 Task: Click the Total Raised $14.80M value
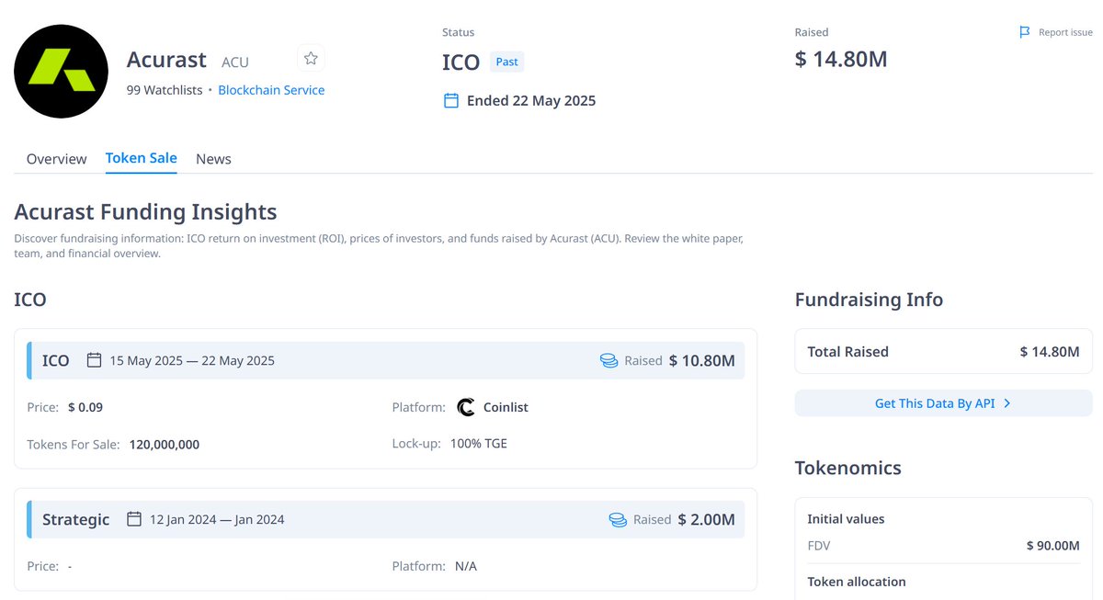(x=1049, y=351)
